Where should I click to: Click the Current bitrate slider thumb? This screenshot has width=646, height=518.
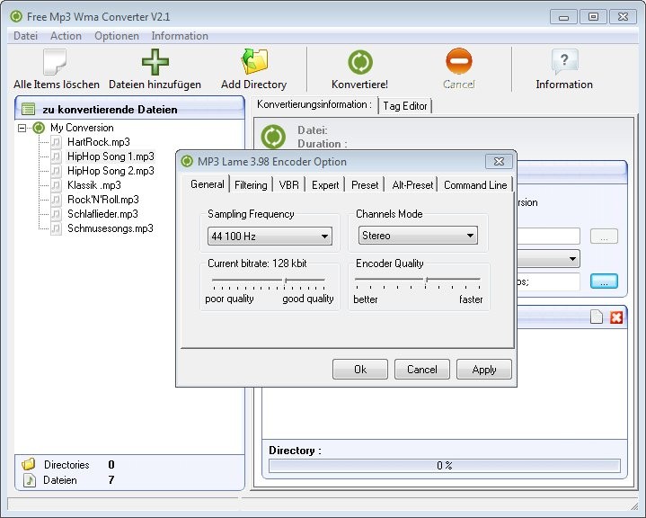285,281
